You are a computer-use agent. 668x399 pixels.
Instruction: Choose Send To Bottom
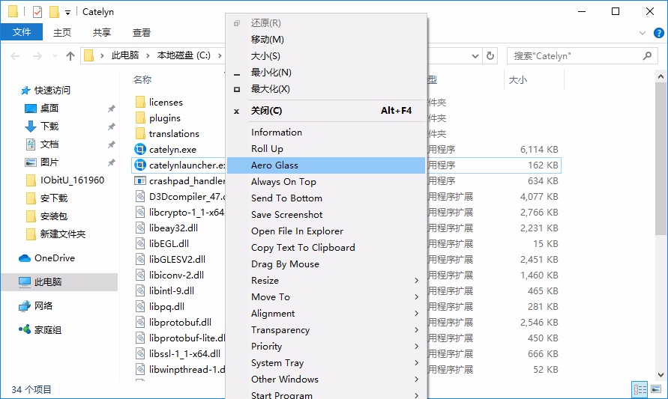coord(326,198)
